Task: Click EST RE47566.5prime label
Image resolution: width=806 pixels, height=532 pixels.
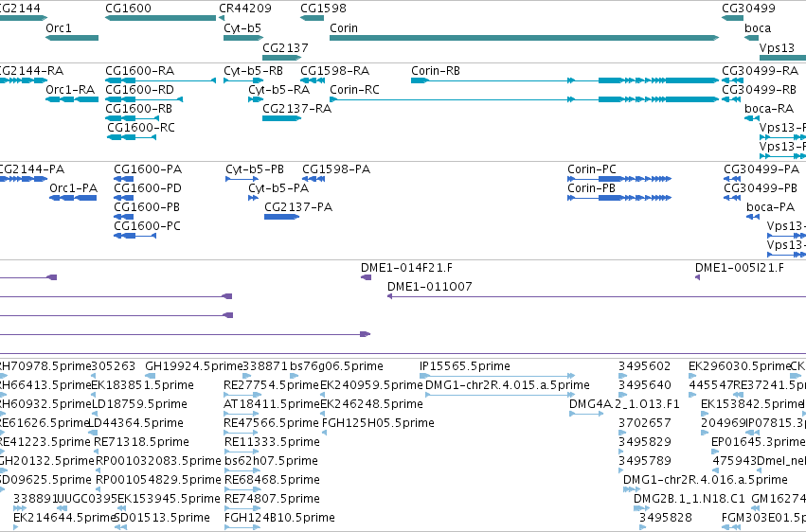Action: tap(272, 424)
